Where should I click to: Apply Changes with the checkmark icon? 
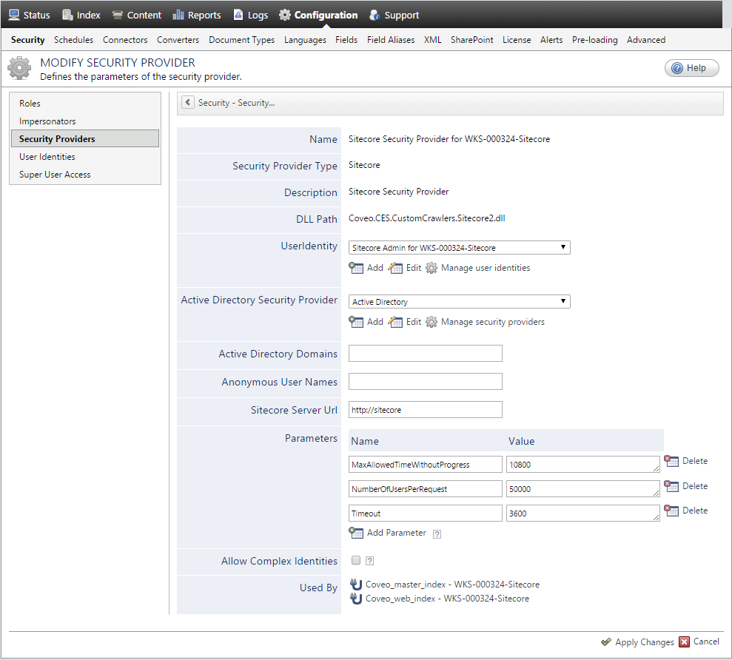tap(605, 642)
